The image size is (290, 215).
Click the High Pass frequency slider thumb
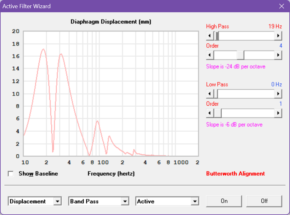[x=217, y=36]
